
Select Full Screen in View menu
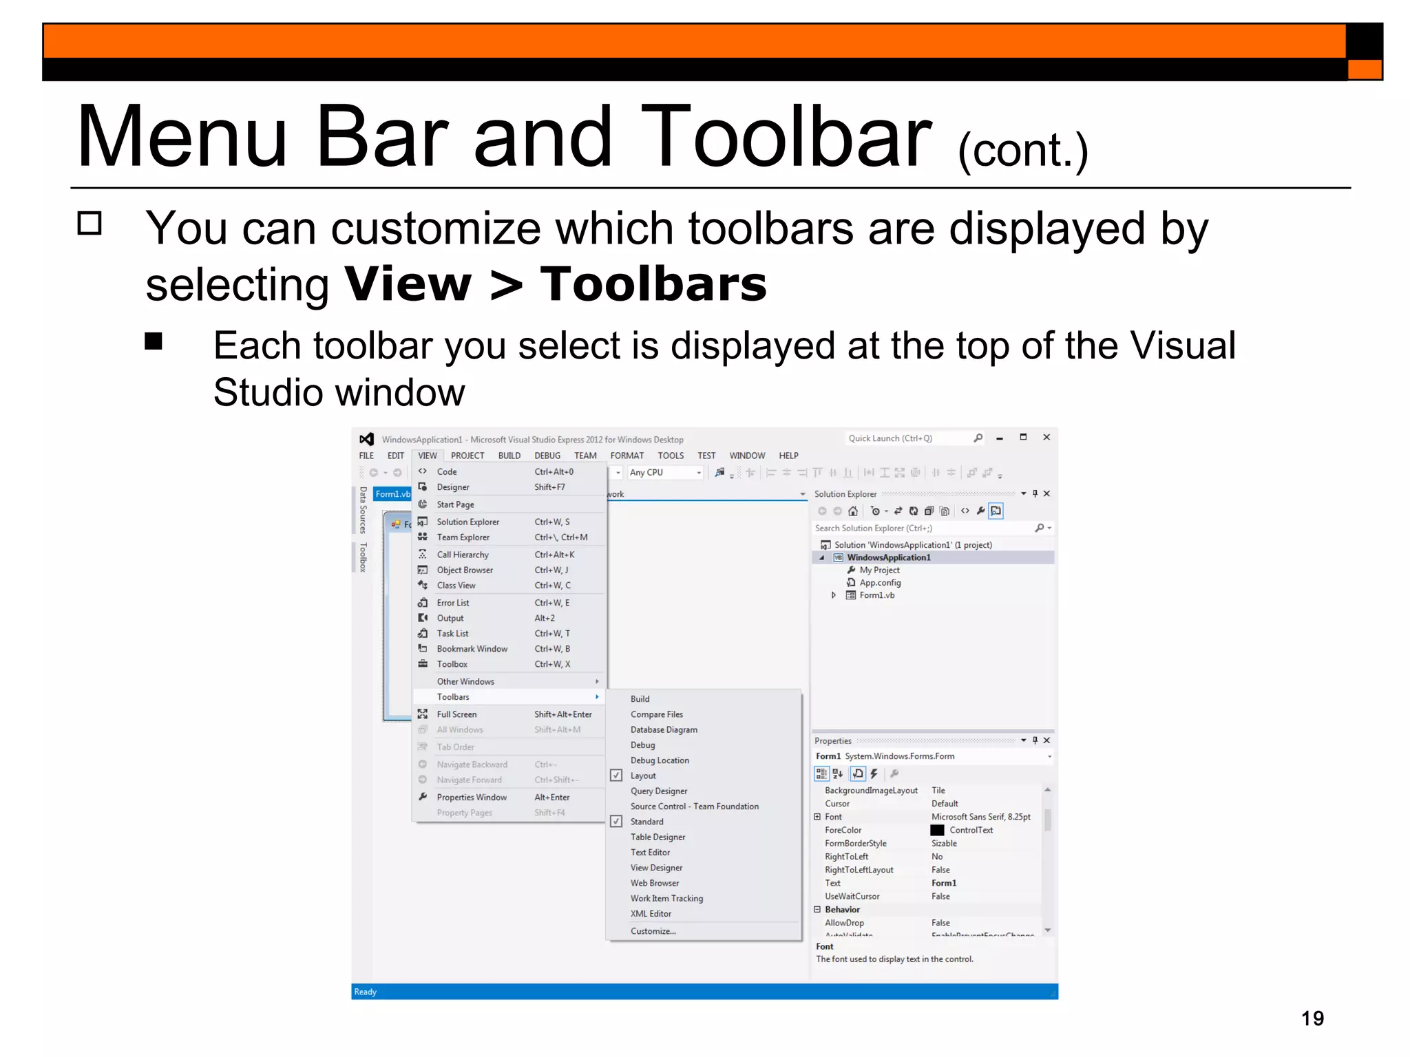[509, 714]
